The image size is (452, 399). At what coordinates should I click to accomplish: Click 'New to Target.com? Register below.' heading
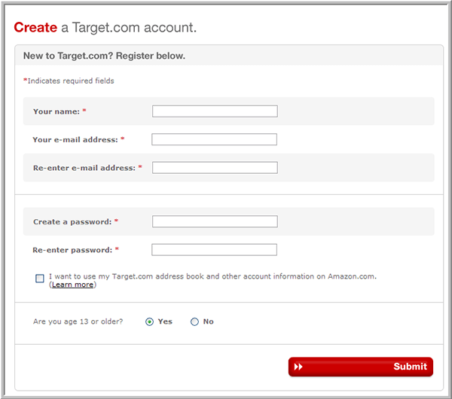104,56
